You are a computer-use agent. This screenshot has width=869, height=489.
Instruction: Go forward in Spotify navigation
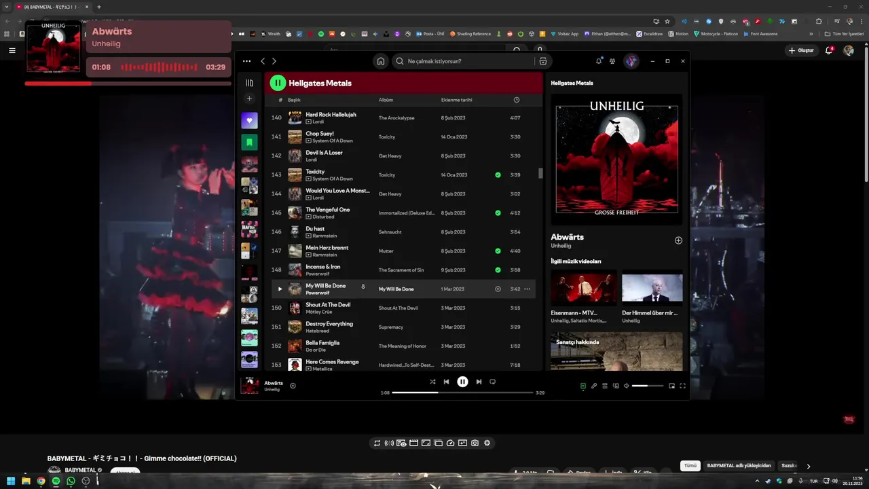(274, 61)
